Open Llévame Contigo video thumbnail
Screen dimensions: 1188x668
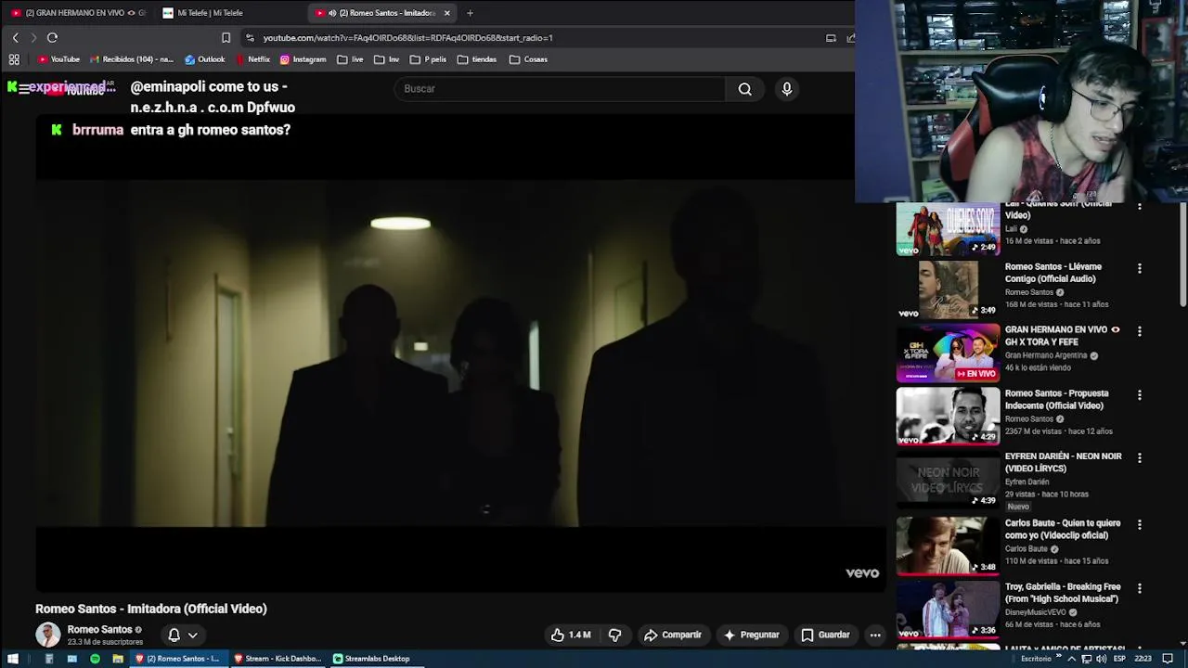pyautogui.click(x=948, y=289)
